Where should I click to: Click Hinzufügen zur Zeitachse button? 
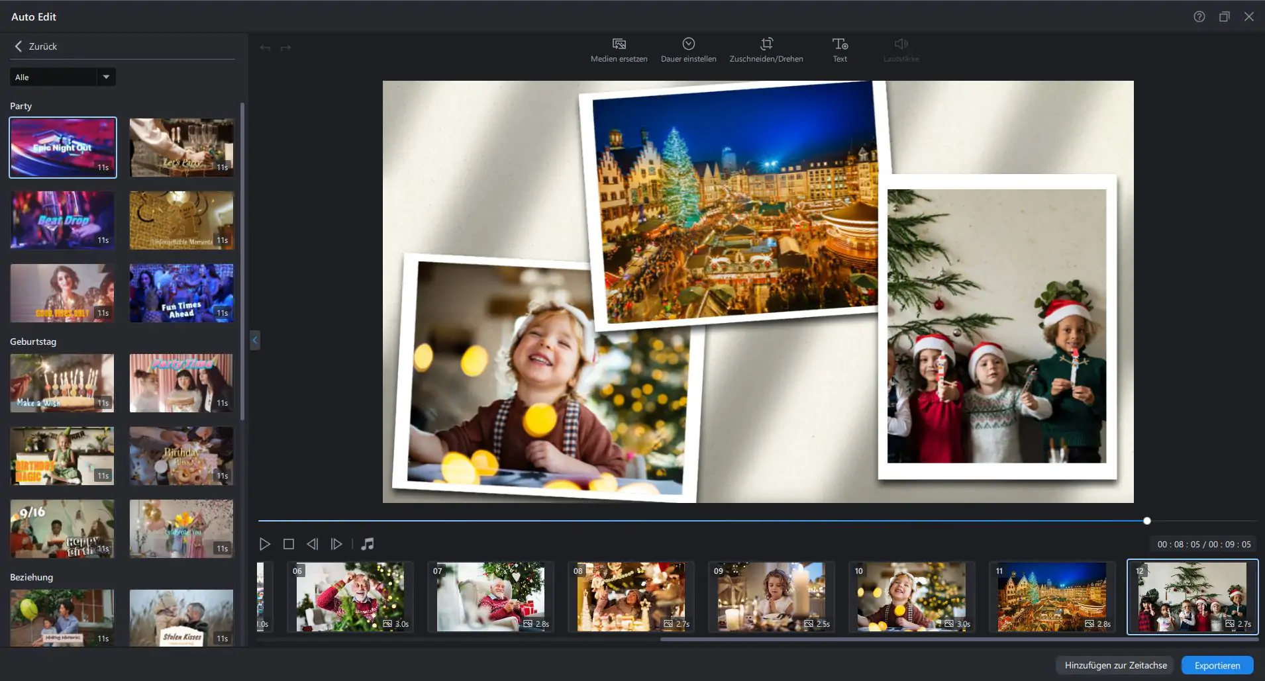point(1115,665)
